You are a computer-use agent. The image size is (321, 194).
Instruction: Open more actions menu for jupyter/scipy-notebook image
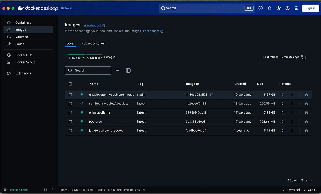click(x=292, y=131)
